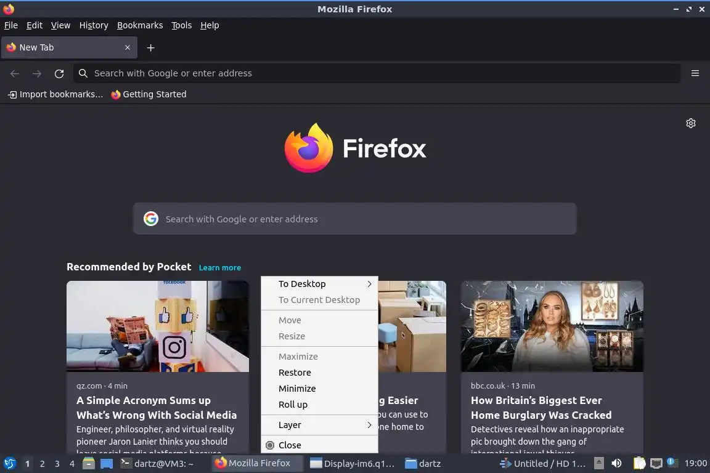Screen dimensions: 710x473
Task: Click the search magnifier in address bar
Action: click(x=83, y=73)
